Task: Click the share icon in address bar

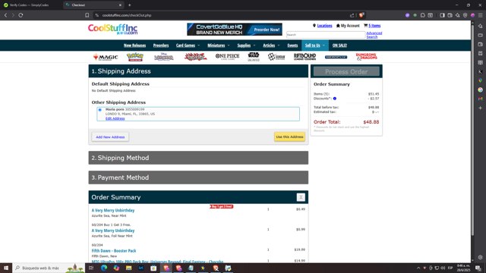Action: tap(352, 15)
